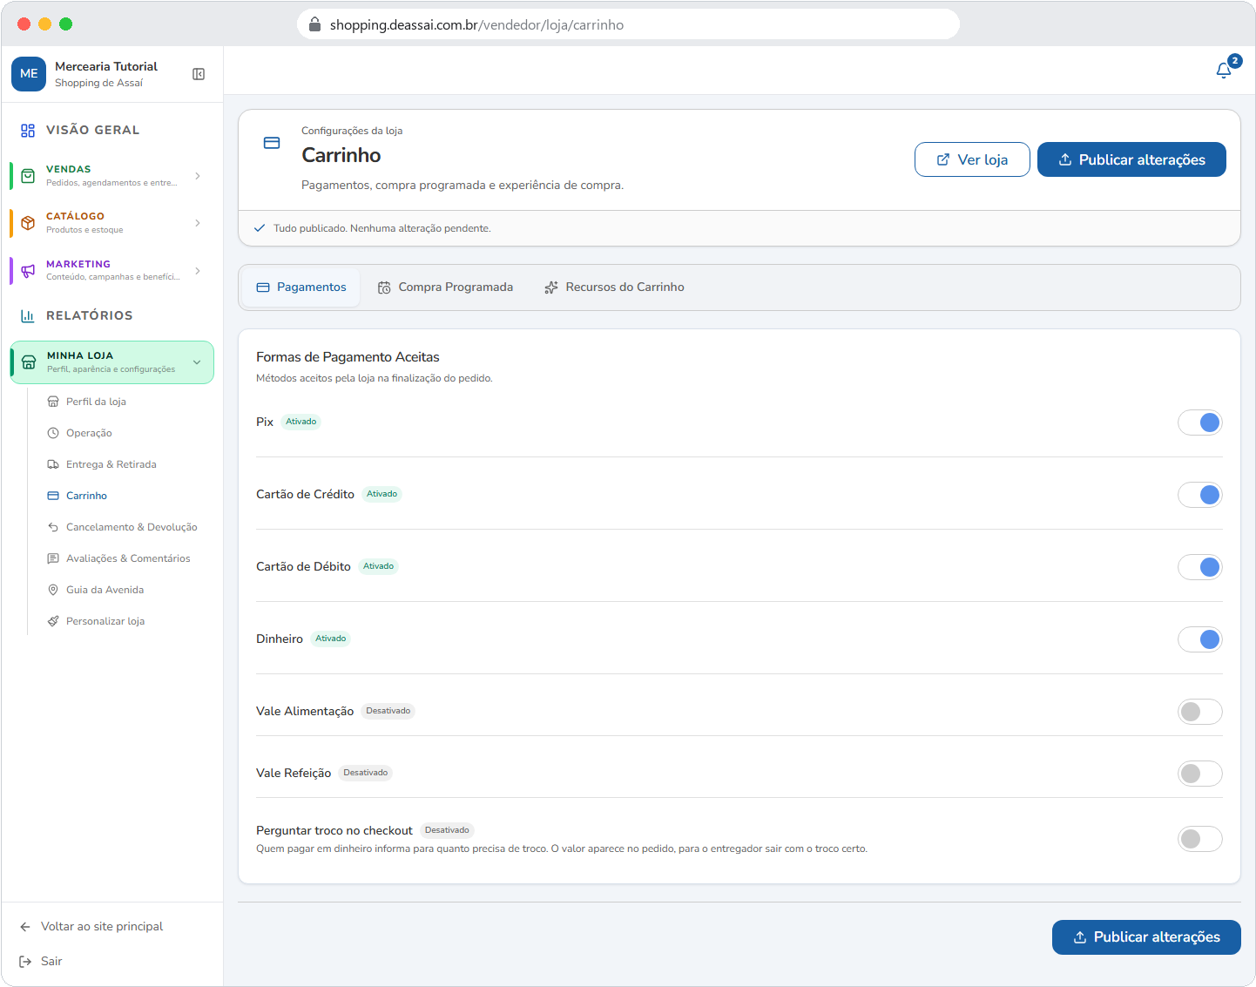
Task: Enable Perguntar troco no checkout toggle
Action: 1200,839
